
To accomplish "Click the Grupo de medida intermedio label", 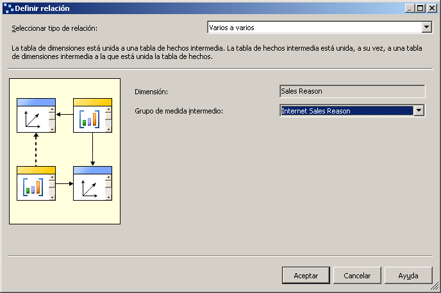I will click(179, 111).
